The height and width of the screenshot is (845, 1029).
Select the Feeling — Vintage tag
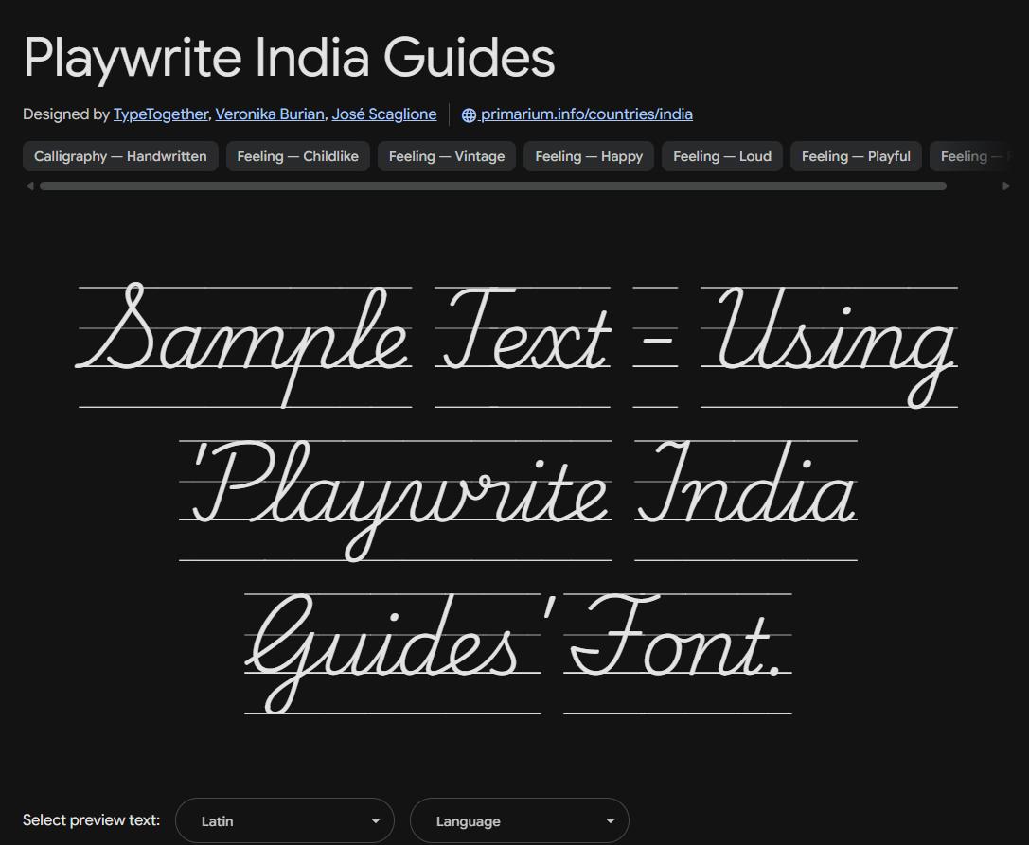[447, 156]
